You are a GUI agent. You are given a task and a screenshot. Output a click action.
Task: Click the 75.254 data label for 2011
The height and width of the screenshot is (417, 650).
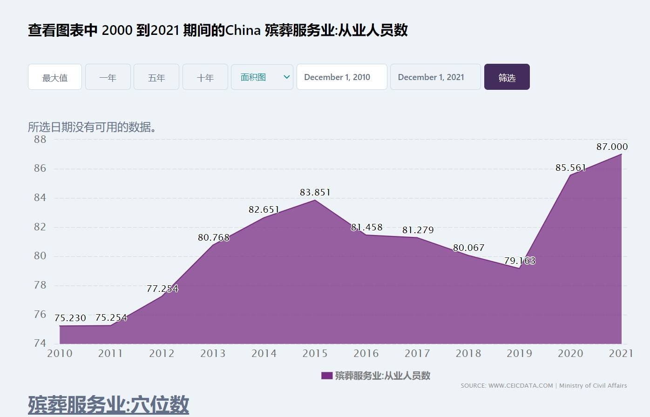(x=111, y=317)
